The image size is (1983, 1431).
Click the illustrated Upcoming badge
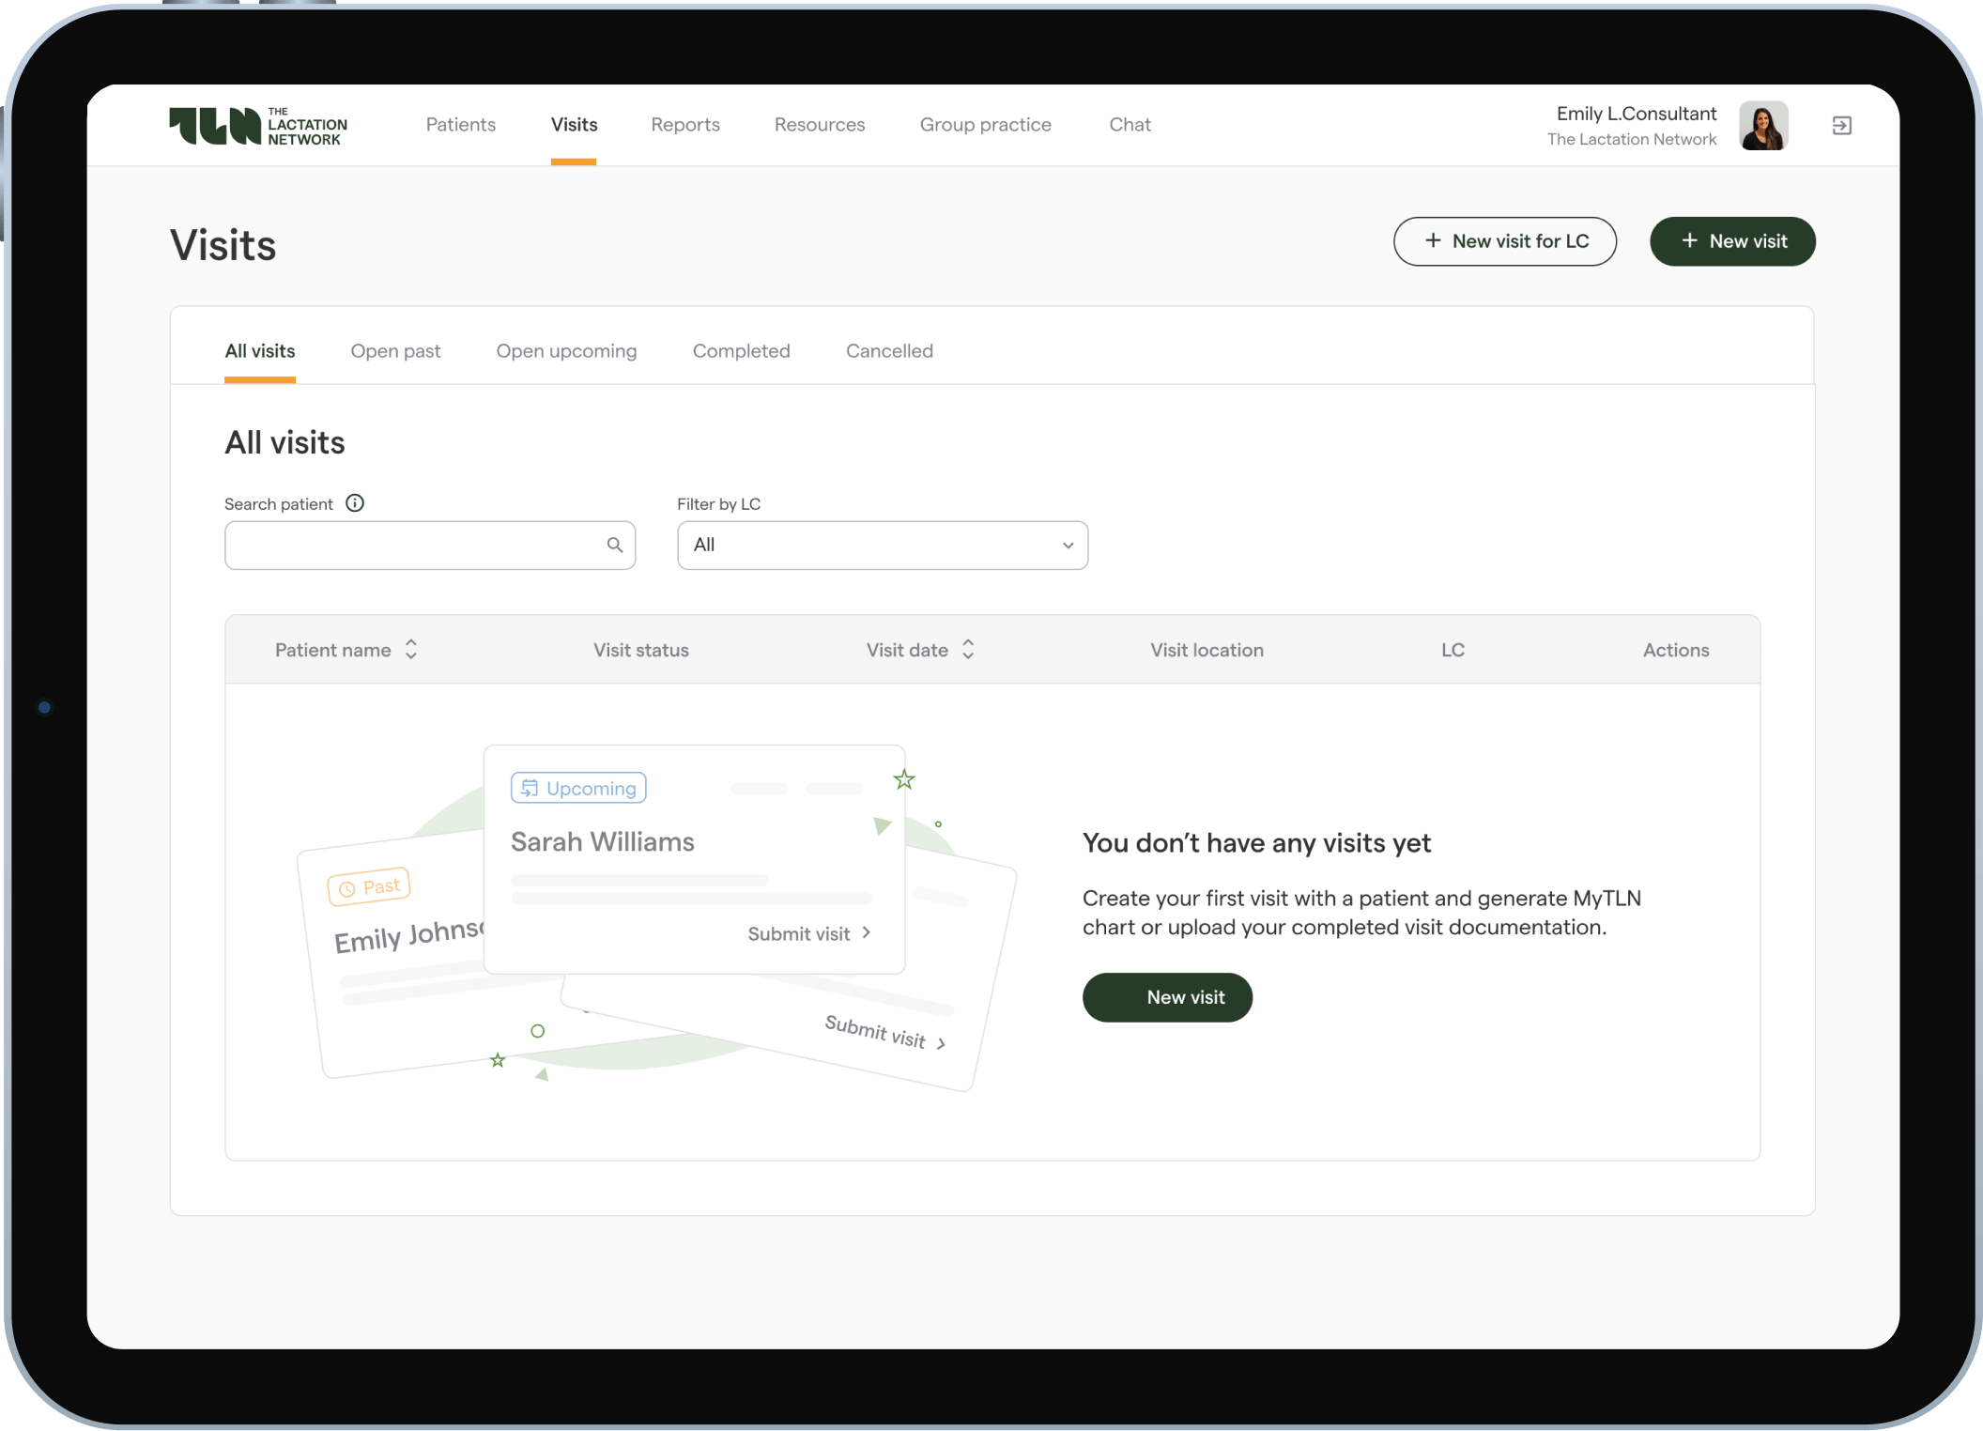coord(578,788)
